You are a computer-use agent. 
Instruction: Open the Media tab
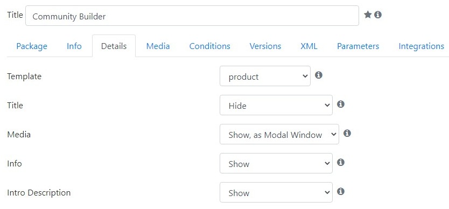158,46
